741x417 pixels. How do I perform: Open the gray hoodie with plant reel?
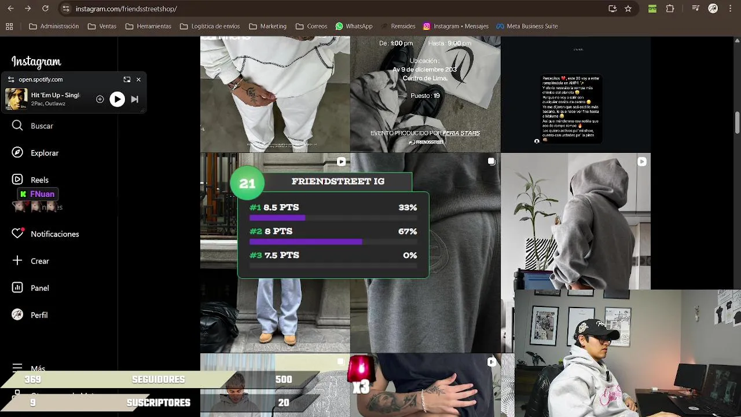(576, 221)
